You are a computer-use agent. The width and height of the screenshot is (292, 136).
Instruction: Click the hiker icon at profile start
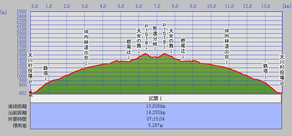[31, 93]
